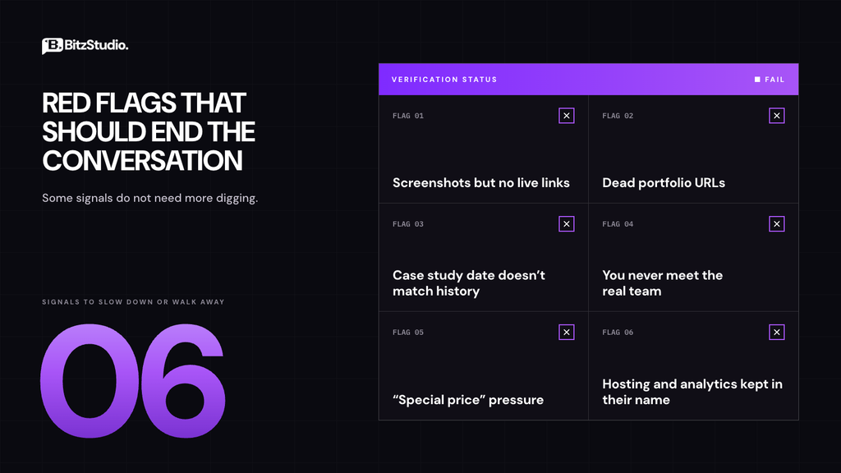This screenshot has height=473, width=841.
Task: Click 'Signals to slow down or walk away' label
Action: (134, 302)
